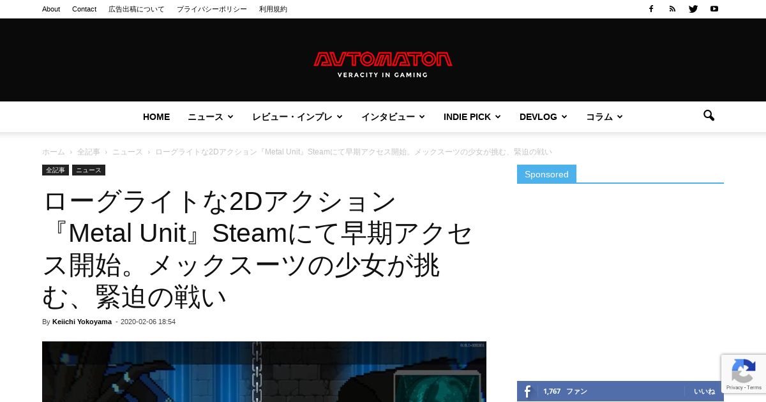Click 全記事 in breadcrumb

click(89, 152)
